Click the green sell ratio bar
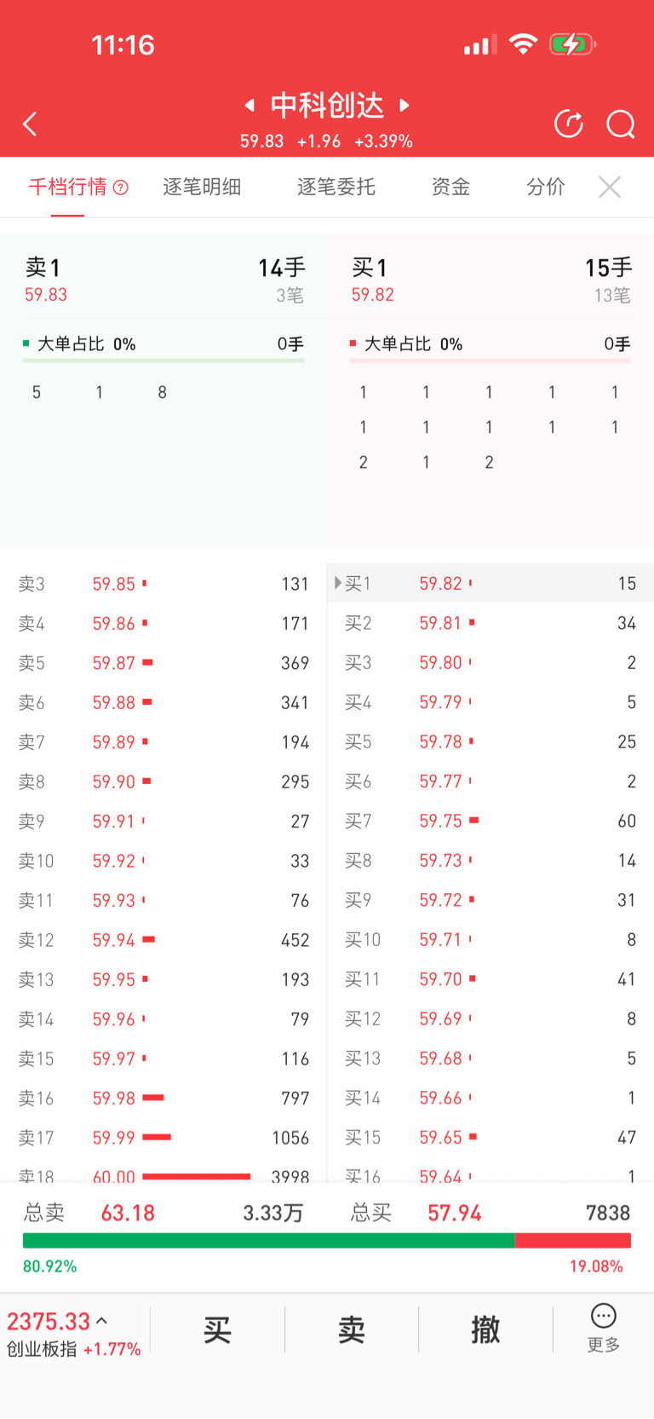 pos(269,1240)
